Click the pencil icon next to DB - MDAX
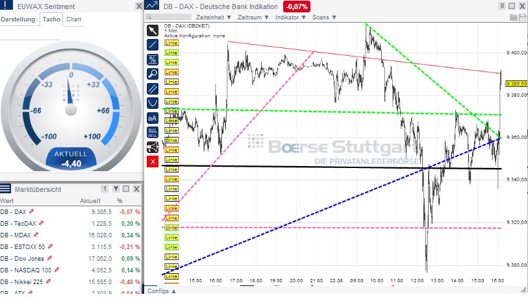 pyautogui.click(x=36, y=235)
